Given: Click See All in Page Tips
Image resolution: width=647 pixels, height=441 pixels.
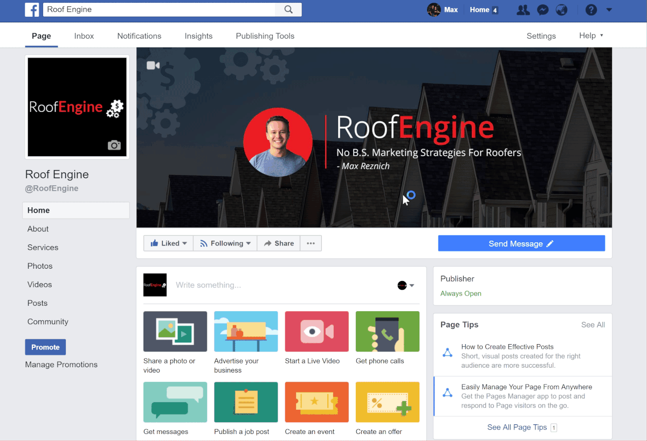Looking at the screenshot, I should tap(593, 325).
